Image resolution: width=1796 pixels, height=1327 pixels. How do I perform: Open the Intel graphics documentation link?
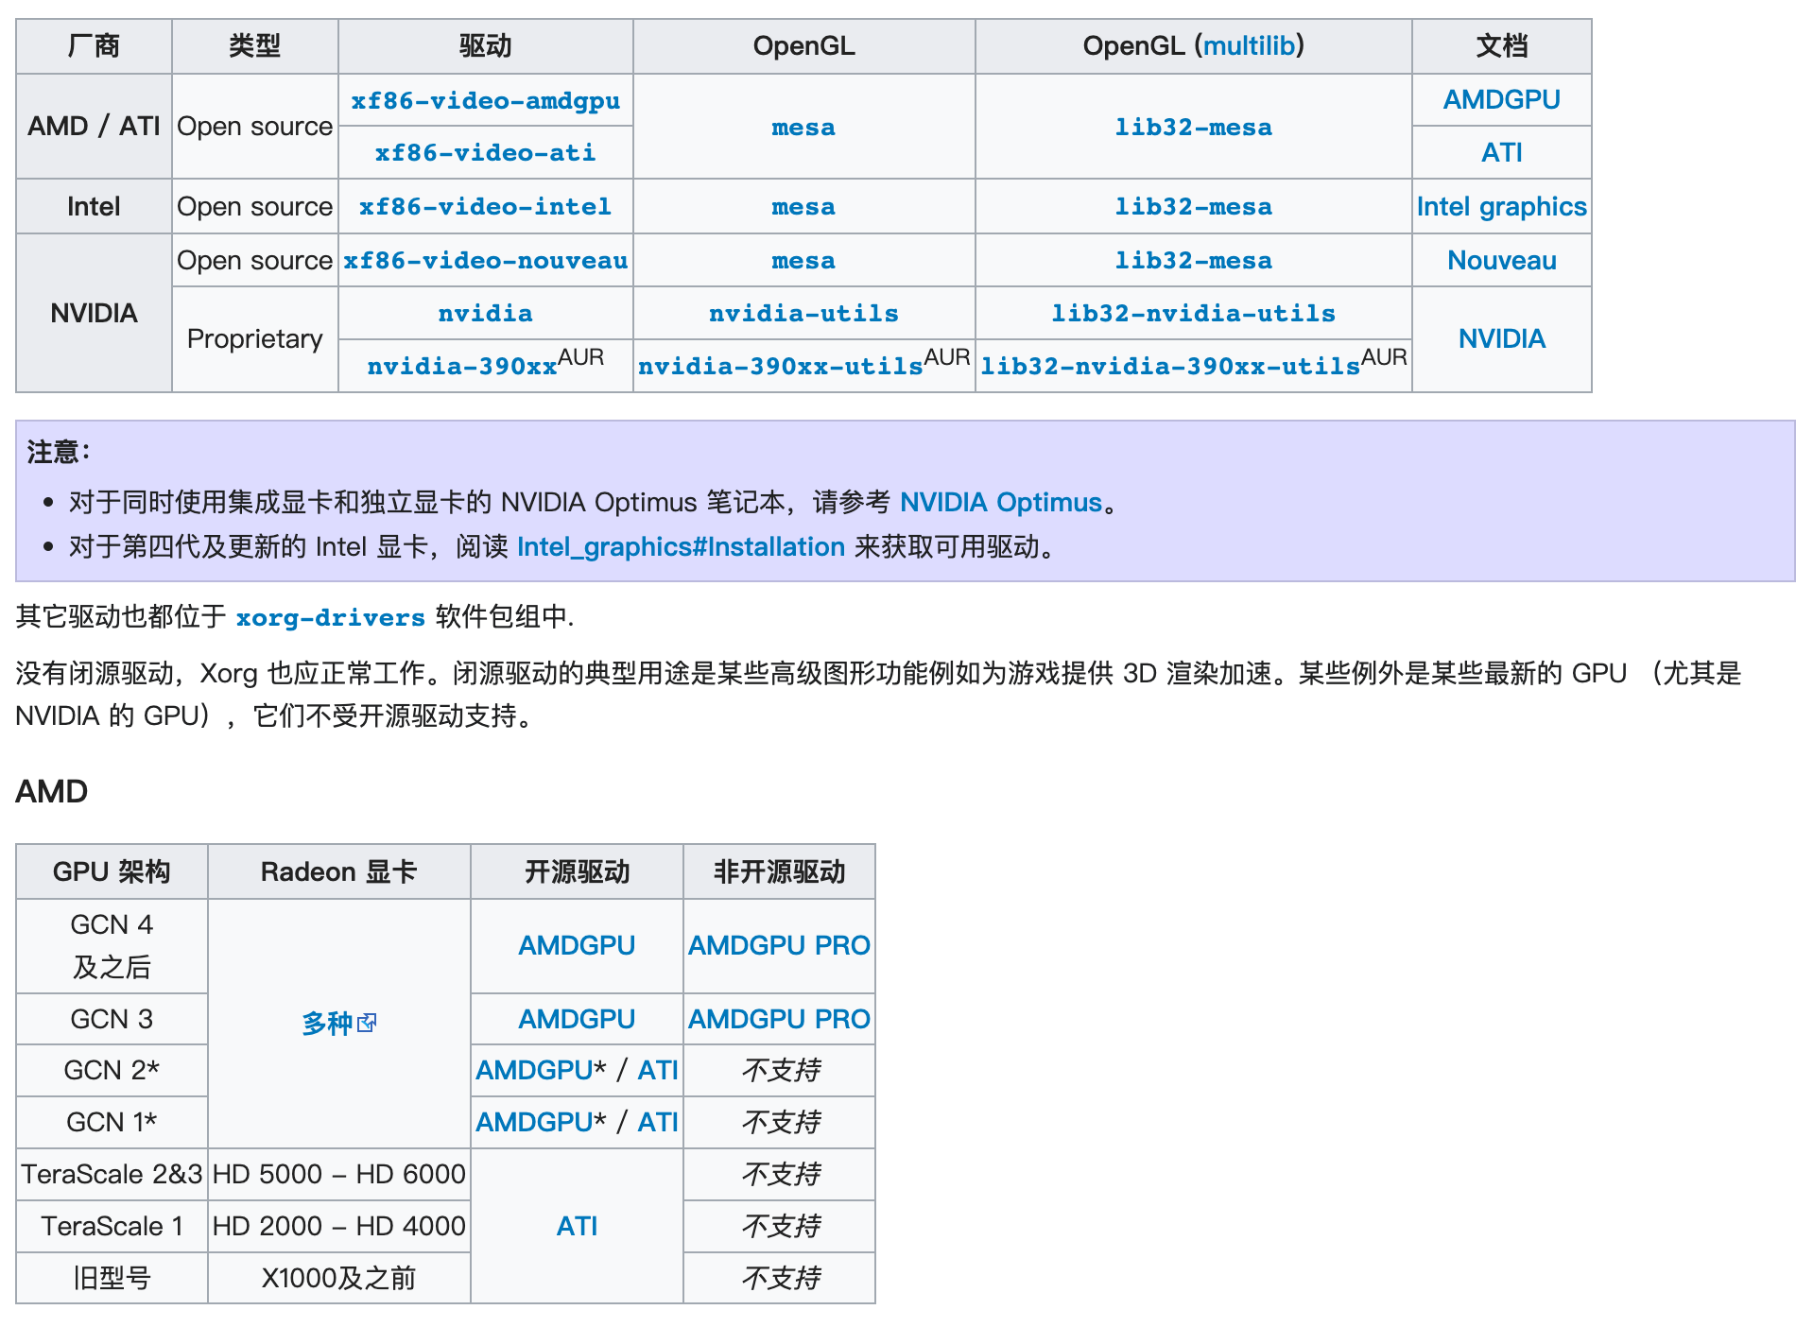(x=1501, y=206)
